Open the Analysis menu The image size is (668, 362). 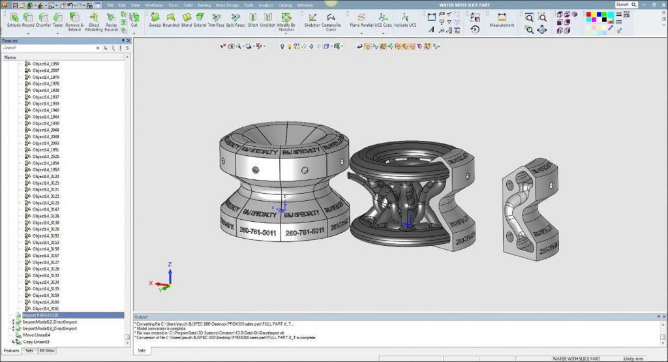click(x=266, y=5)
